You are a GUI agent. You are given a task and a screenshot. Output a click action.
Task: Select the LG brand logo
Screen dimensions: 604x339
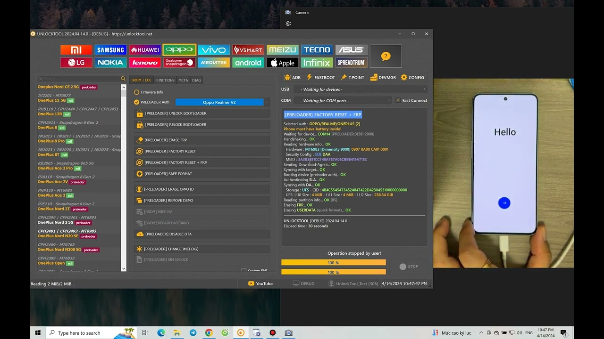click(76, 63)
